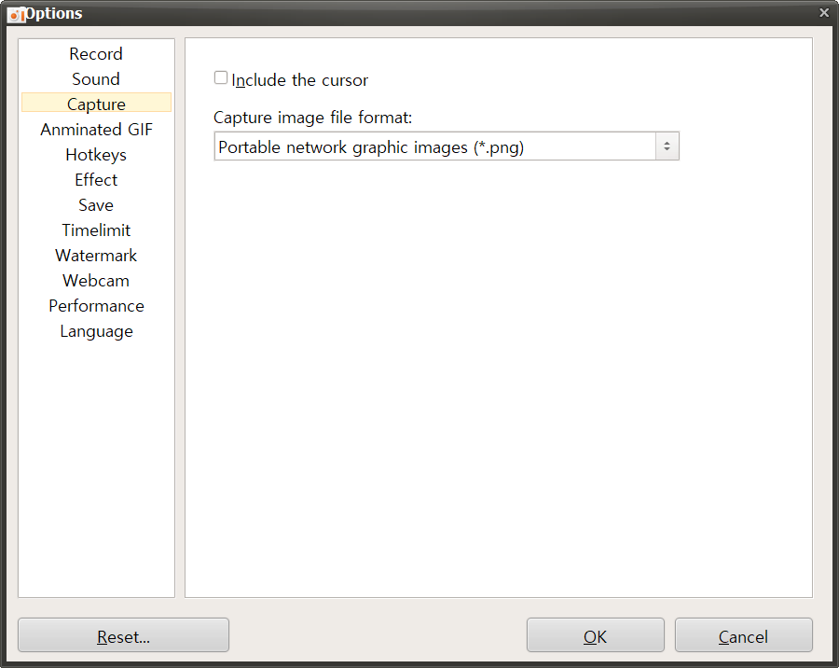Dismiss the dialog with Cancel
839x668 pixels.
point(743,635)
